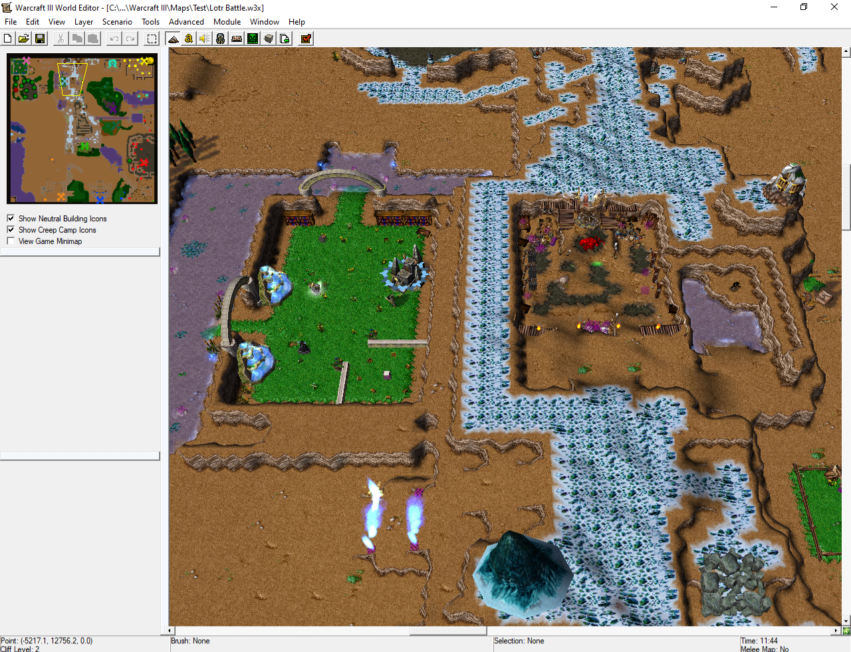
Task: Click the vertical scrollbar down arrow
Action: click(x=846, y=622)
